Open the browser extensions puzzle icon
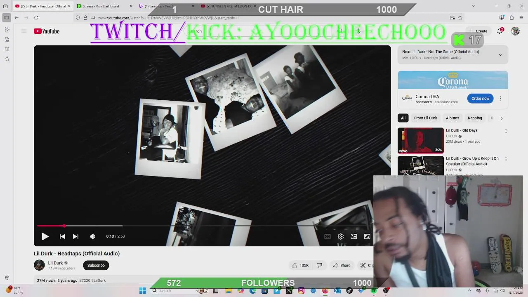Viewport: 528px width, 297px height. [x=511, y=18]
